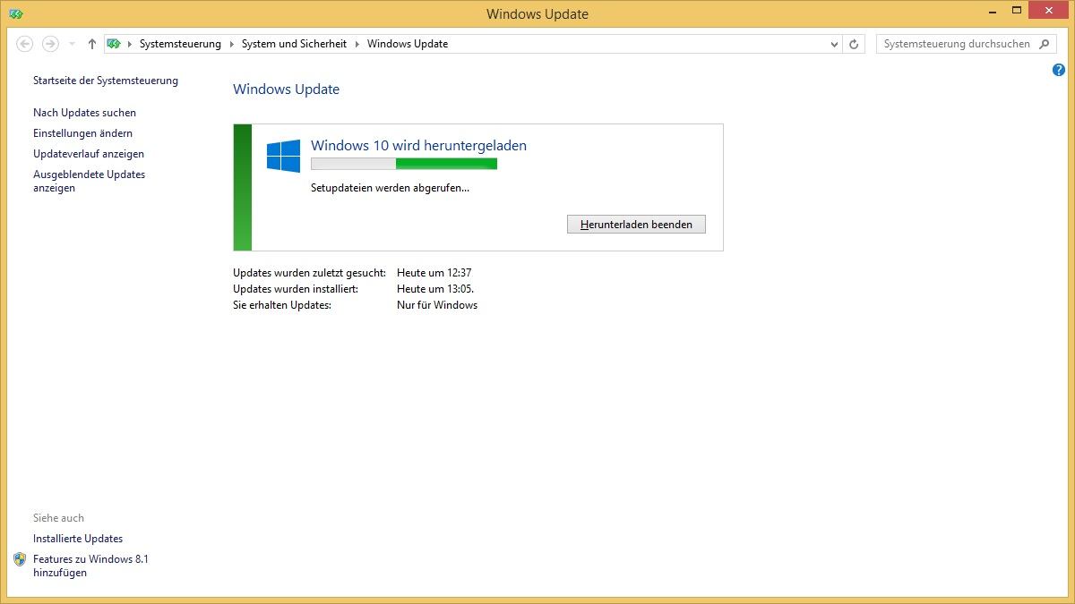This screenshot has width=1075, height=604.
Task: Close the Windows Update window
Action: (x=1049, y=12)
